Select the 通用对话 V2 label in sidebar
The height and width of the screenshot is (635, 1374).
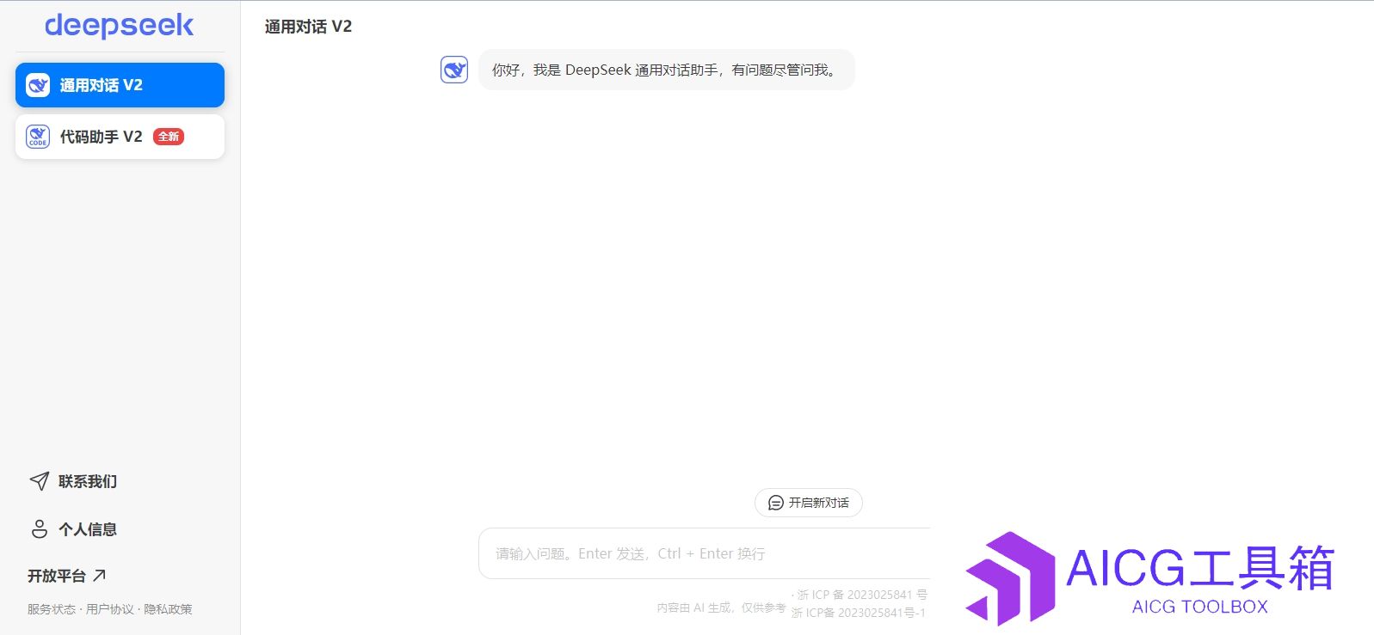point(101,85)
